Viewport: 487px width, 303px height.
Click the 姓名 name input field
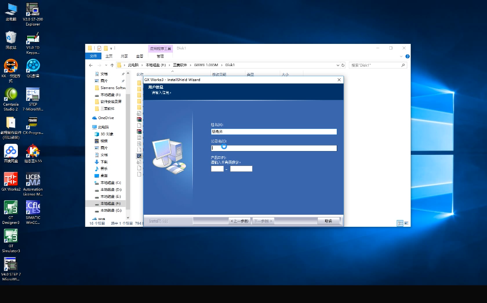click(273, 132)
